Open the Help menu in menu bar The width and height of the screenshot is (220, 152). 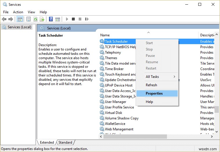[43, 12]
